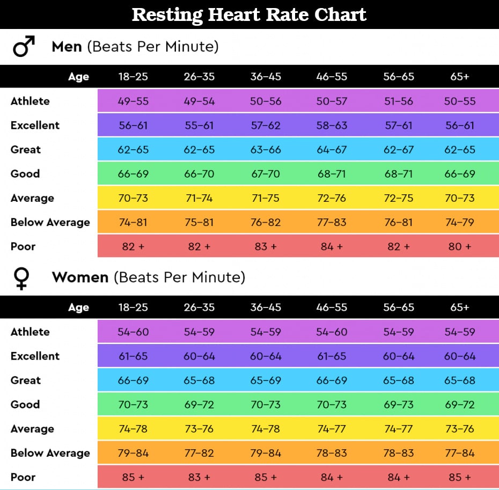Click the green 66–70 cell in Men's Good row
Screen dimensions: 499x490
coord(199,174)
